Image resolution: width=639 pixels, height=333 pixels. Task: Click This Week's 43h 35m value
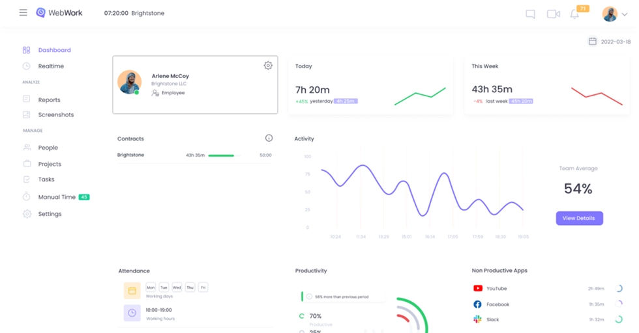[492, 89]
